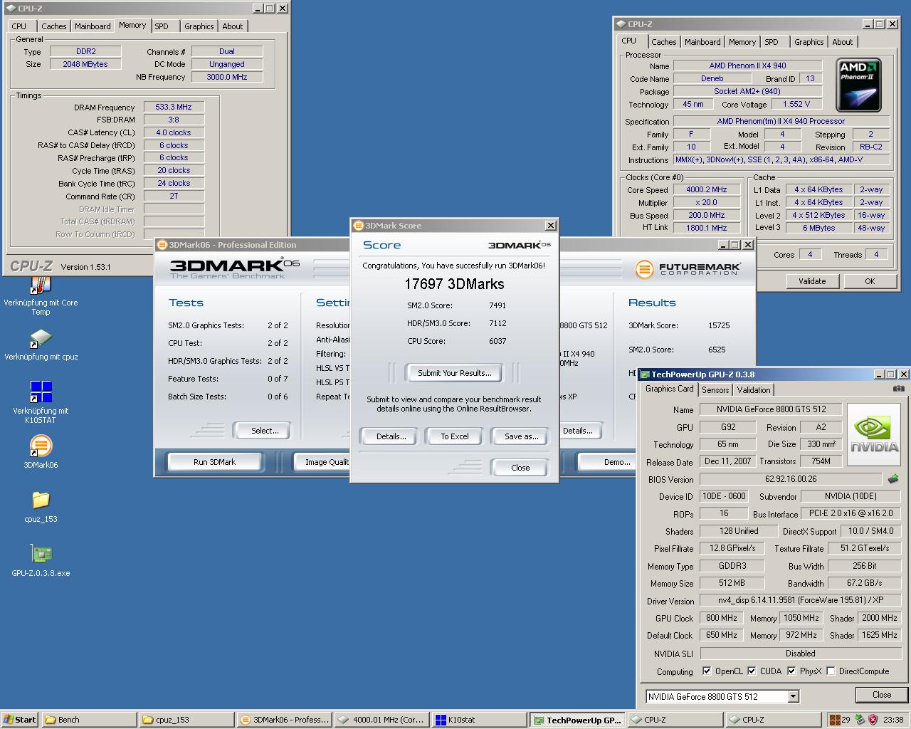Viewport: 911px width, 729px height.
Task: Click the NB Frequency value 3000.0 MHz
Action: pos(227,77)
